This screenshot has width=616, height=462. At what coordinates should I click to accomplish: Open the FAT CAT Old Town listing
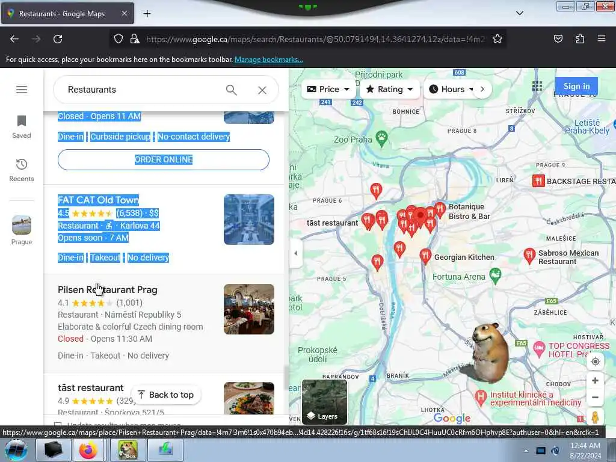click(x=98, y=200)
